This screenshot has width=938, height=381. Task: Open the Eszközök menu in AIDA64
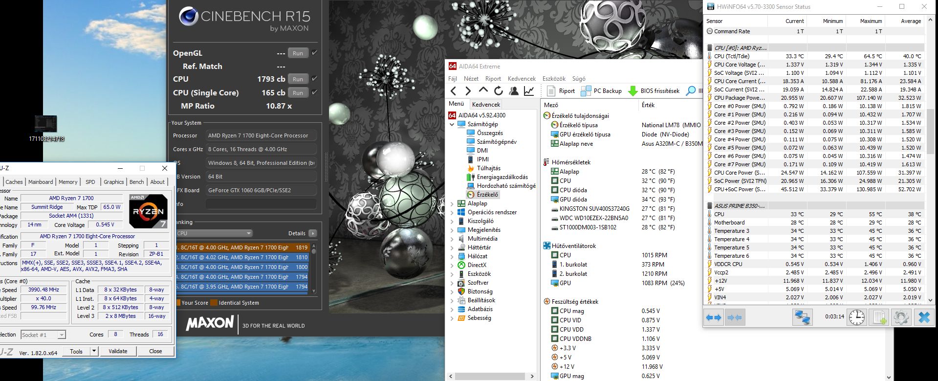point(554,79)
